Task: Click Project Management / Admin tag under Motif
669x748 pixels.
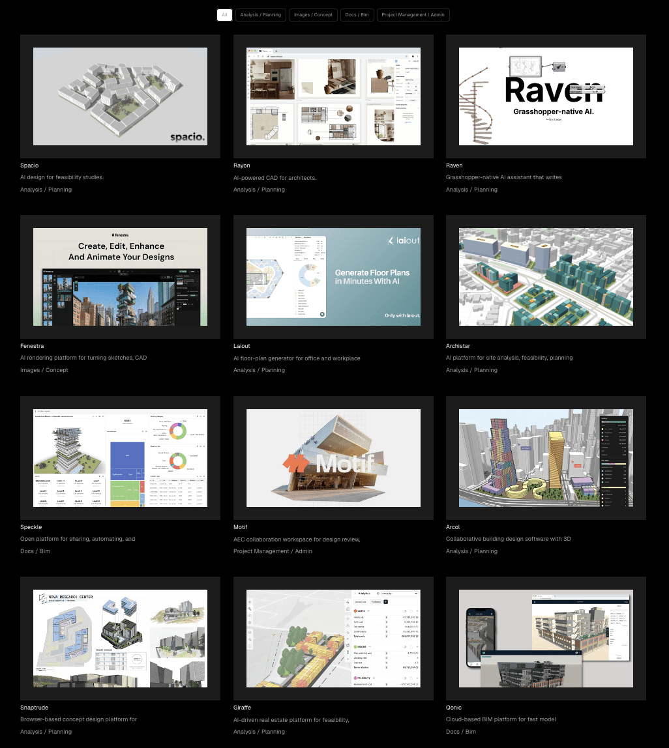Action: pyautogui.click(x=273, y=551)
